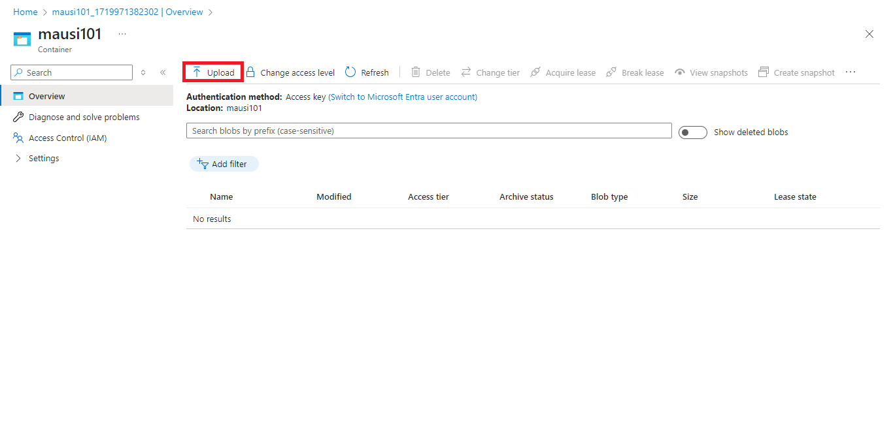Viewport: 893px width, 436px height.
Task: Click the Access key authentication text
Action: pos(306,97)
